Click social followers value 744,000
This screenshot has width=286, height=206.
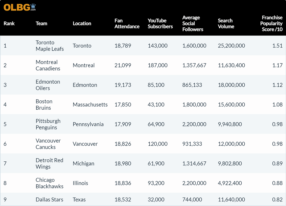click(x=192, y=200)
